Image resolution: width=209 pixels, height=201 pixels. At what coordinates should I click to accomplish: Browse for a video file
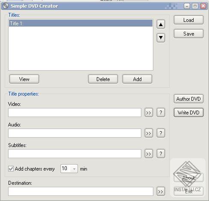click(149, 113)
